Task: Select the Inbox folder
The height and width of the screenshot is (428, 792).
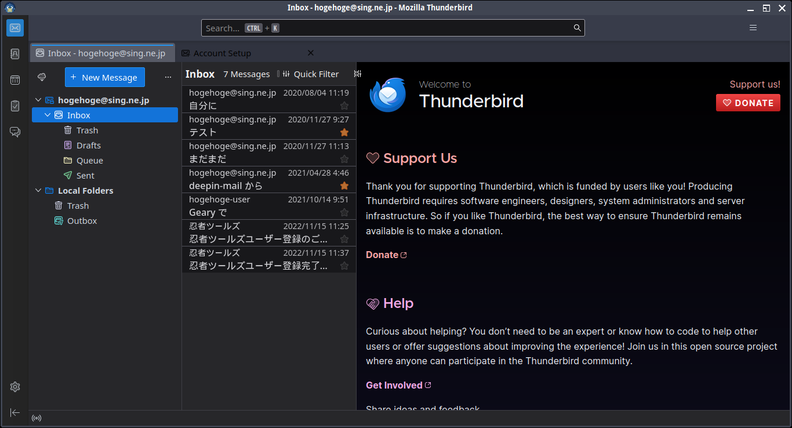Action: point(105,115)
